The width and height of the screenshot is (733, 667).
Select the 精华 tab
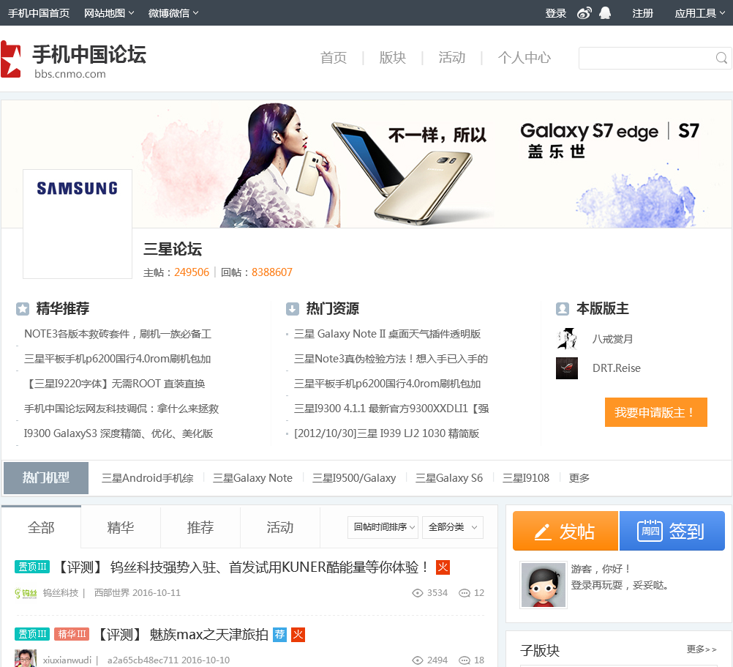pos(121,527)
